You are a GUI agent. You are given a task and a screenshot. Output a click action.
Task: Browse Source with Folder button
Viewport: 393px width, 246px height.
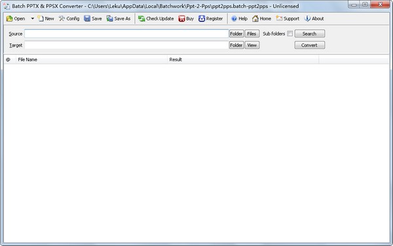[x=236, y=33]
